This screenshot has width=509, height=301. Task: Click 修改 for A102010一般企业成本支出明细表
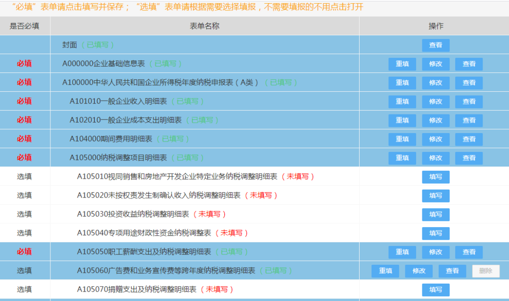435,120
